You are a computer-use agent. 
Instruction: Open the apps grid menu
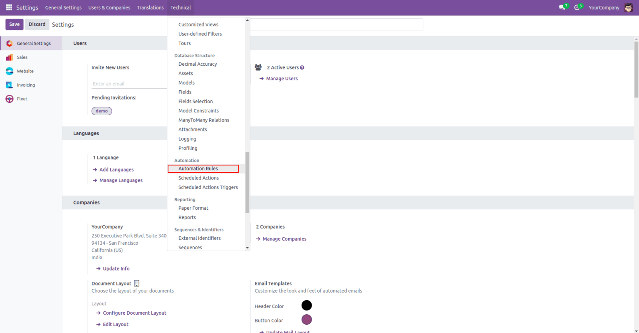[8, 7]
